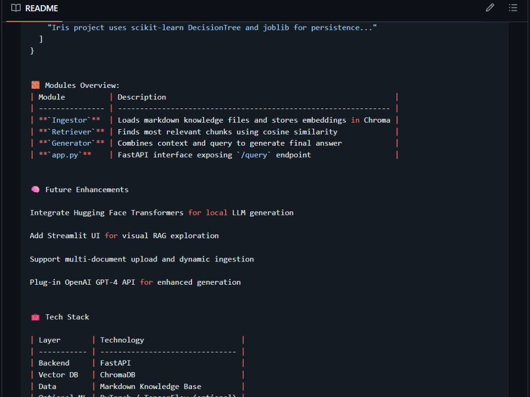This screenshot has width=530, height=397.
Task: Click 'Integrate Hugging Face Transformers' line
Action: (x=162, y=213)
